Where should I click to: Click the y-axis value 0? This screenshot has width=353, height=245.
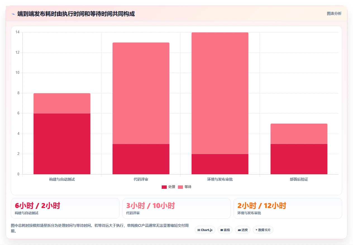click(x=18, y=174)
